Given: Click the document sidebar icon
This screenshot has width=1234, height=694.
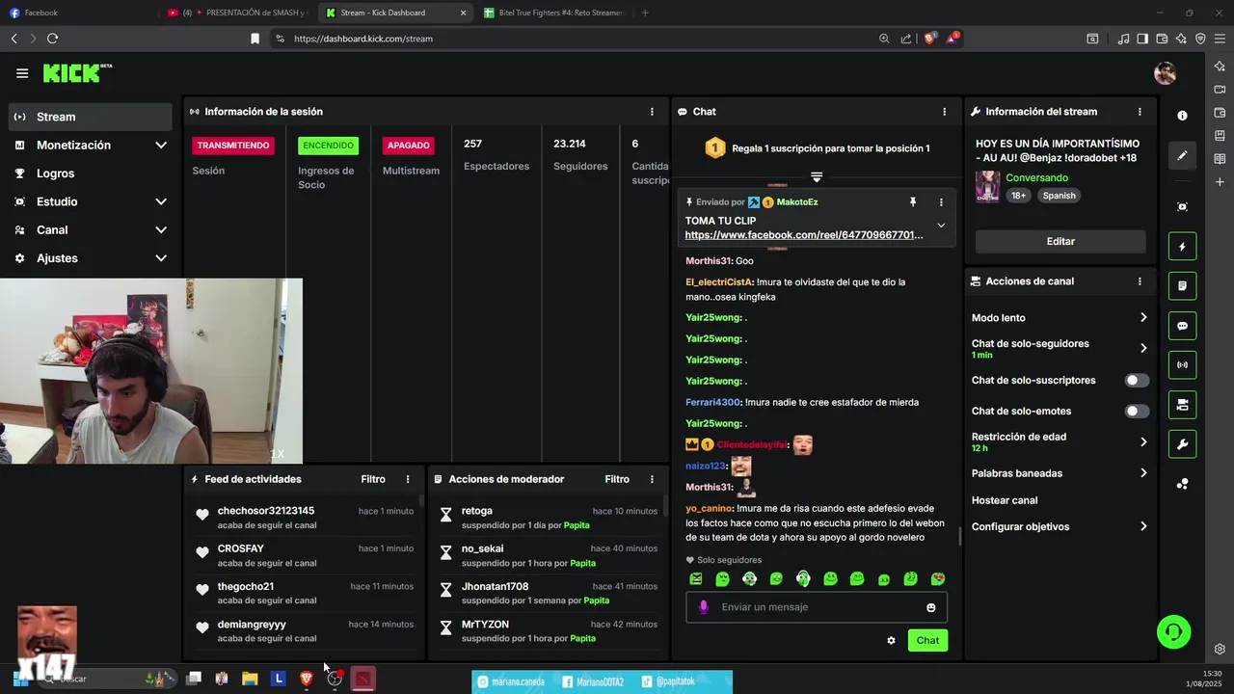Looking at the screenshot, I should (x=1183, y=286).
